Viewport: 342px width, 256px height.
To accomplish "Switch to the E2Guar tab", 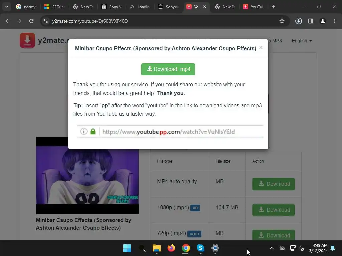I will [54, 7].
